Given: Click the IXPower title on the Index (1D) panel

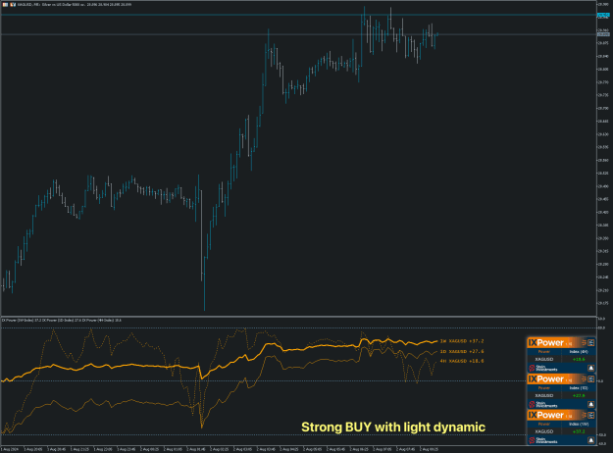Looking at the screenshot, I should [546, 379].
